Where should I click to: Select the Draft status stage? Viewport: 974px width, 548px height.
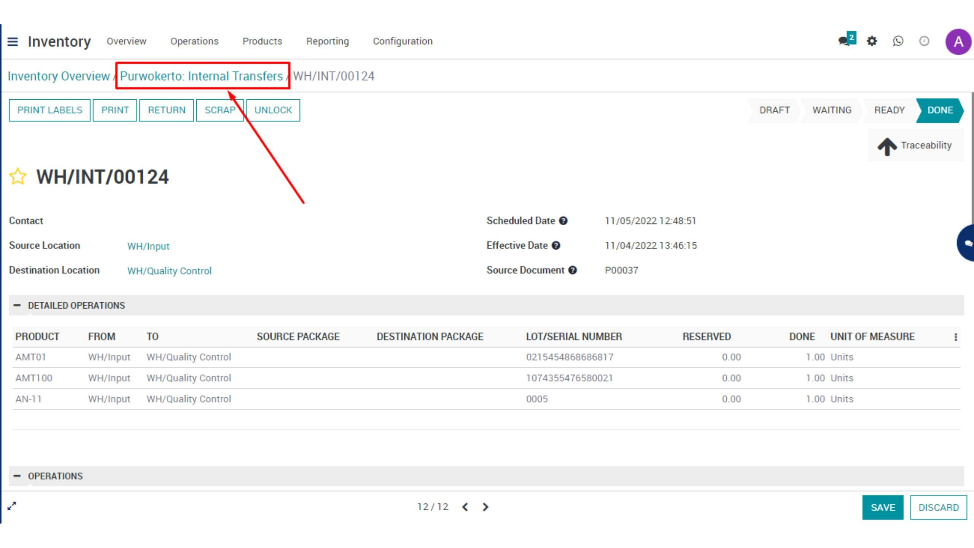click(775, 110)
